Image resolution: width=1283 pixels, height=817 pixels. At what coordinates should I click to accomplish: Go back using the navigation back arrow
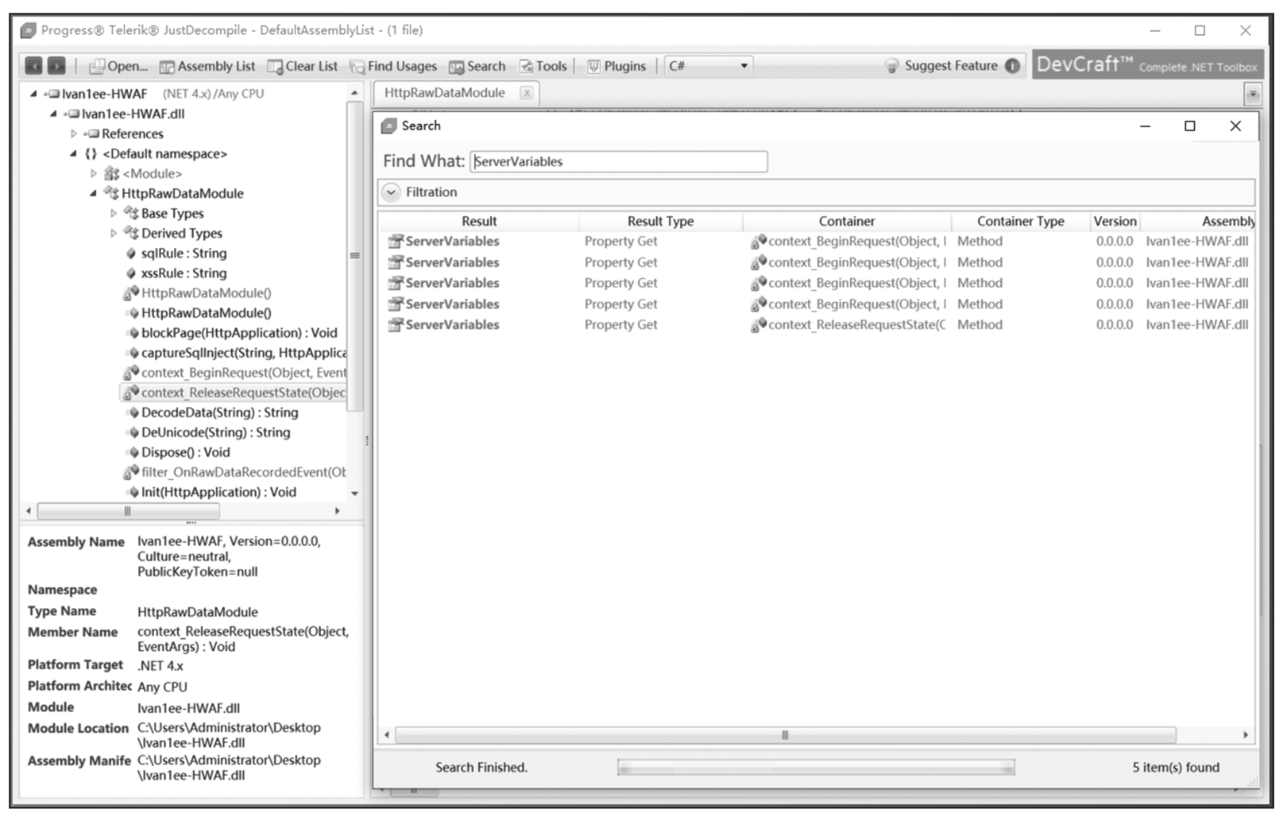click(34, 66)
